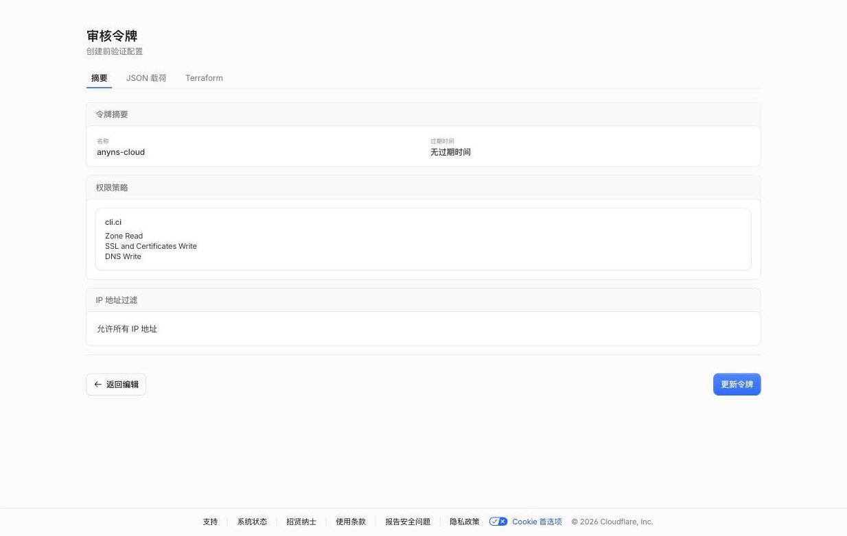Open the Cookie 首选项 link
This screenshot has width=847, height=536.
click(537, 522)
